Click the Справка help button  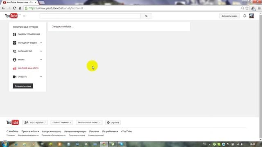click(113, 122)
